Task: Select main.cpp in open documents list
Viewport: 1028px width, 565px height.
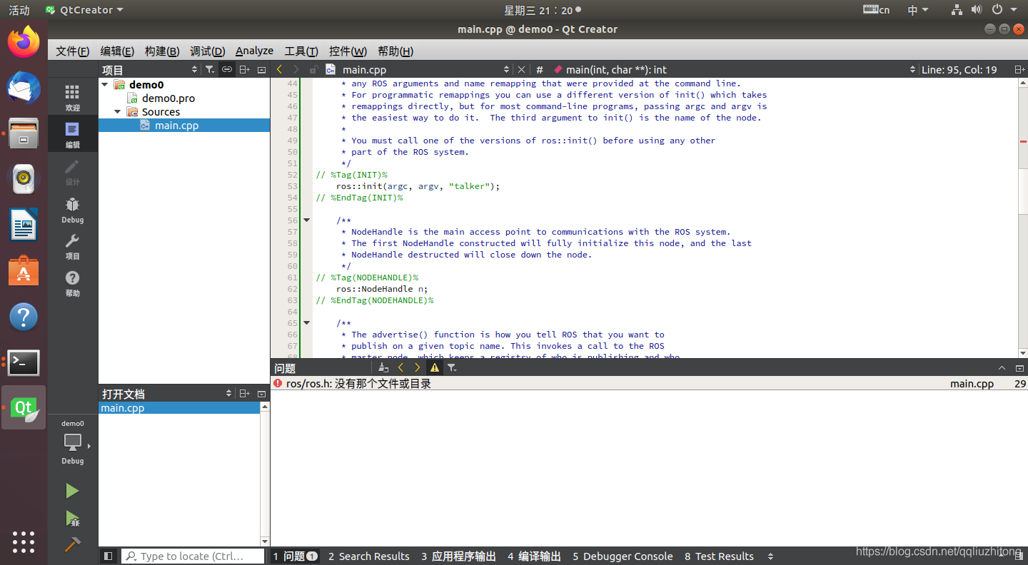Action: (179, 408)
